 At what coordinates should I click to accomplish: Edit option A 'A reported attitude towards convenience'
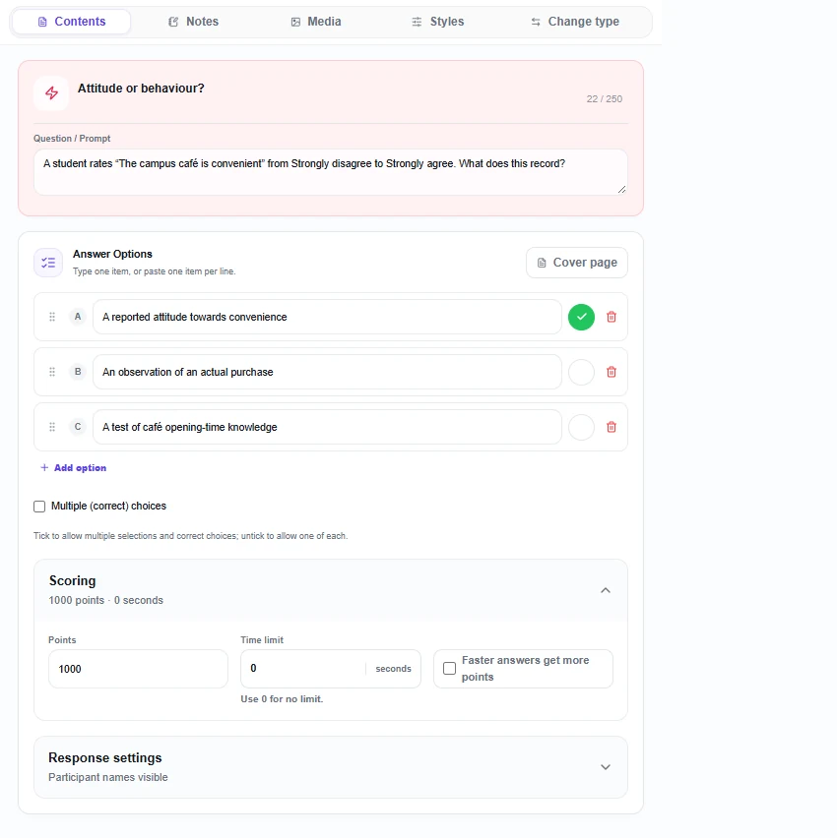coord(328,317)
